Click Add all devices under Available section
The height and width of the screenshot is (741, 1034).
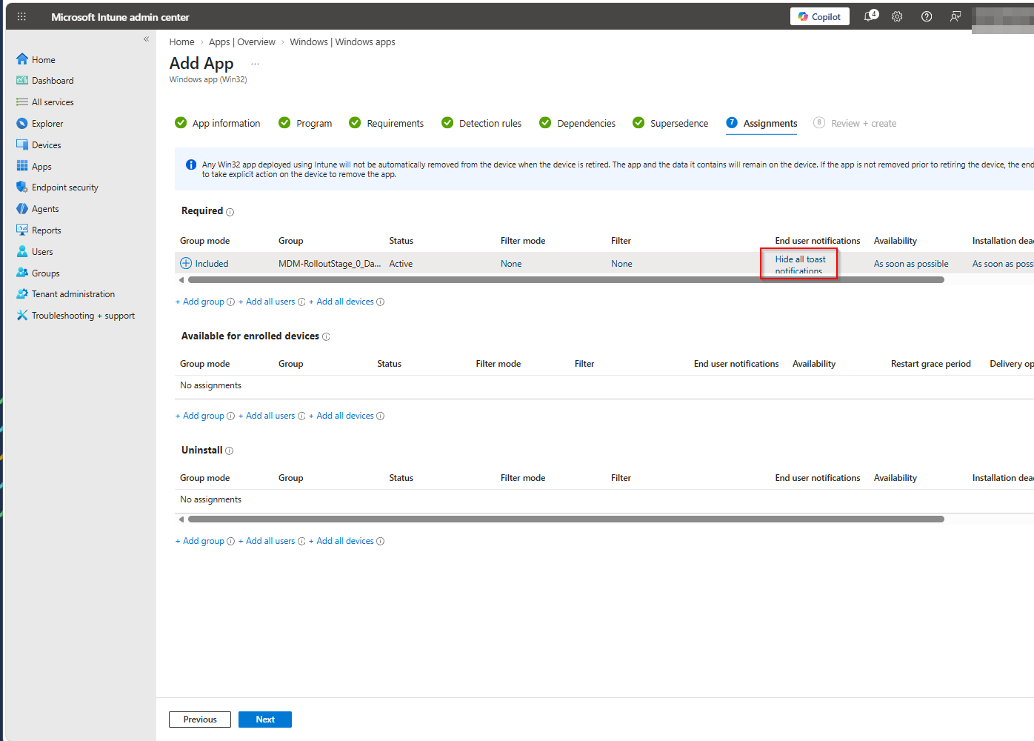[341, 416]
